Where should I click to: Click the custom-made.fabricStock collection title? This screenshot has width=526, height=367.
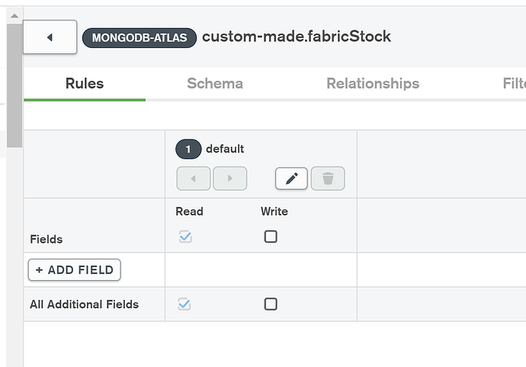click(x=297, y=37)
